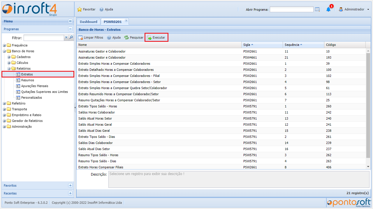Image resolution: width=373 pixels, height=209 pixels.
Task: Collapse the Menu panel with double-arrow icon
Action: coord(70,21)
